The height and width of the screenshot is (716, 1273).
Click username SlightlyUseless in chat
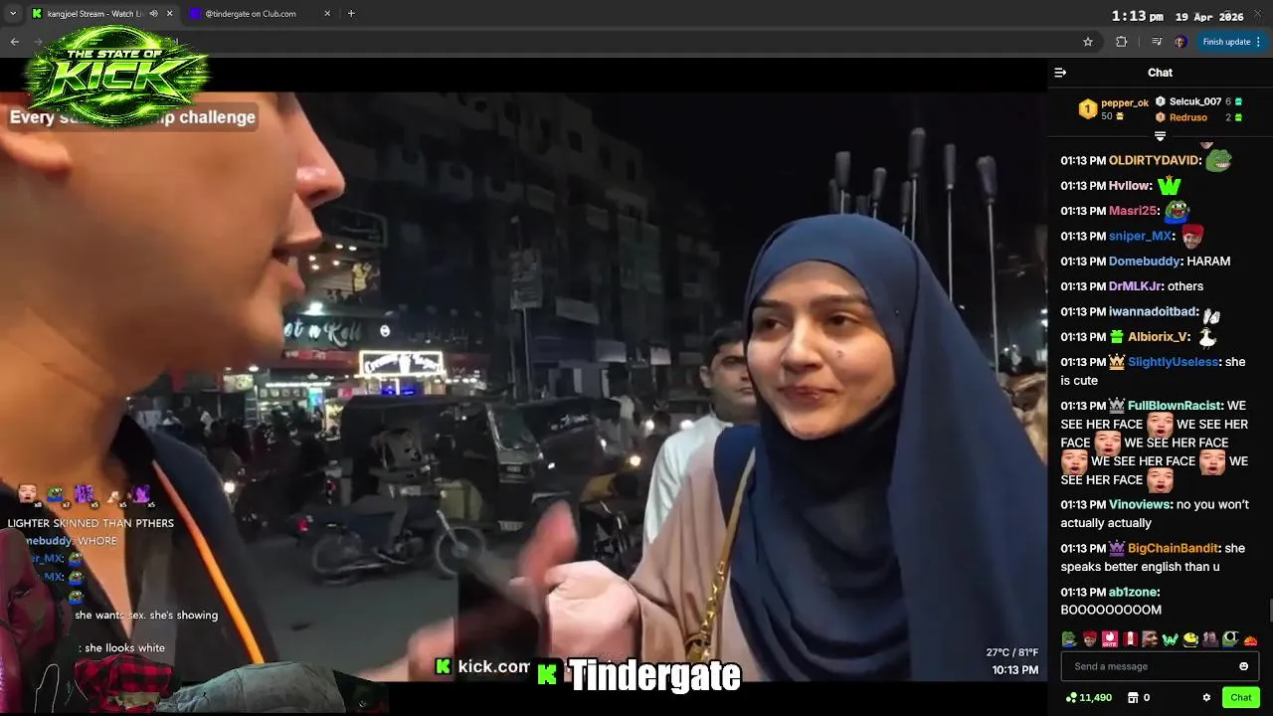1173,362
